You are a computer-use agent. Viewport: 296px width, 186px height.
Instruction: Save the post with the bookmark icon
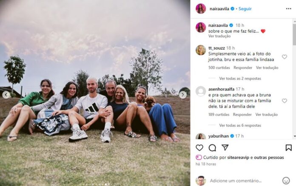[x=288, y=148]
